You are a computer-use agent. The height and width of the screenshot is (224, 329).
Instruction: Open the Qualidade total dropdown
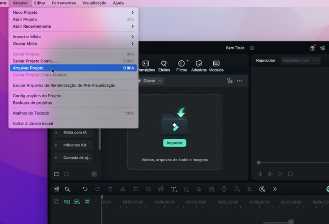300,61
